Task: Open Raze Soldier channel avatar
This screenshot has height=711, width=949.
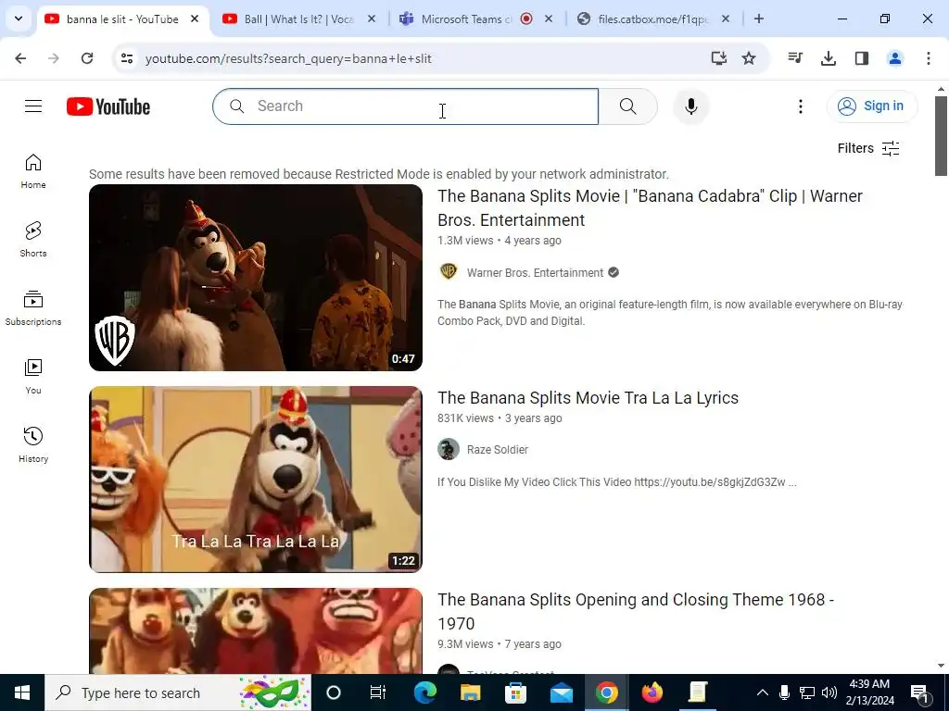Action: pyautogui.click(x=449, y=449)
